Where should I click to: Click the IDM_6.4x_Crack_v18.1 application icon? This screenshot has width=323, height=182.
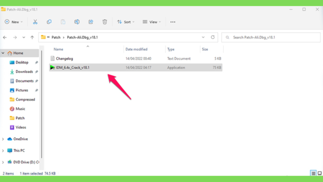[x=53, y=68]
